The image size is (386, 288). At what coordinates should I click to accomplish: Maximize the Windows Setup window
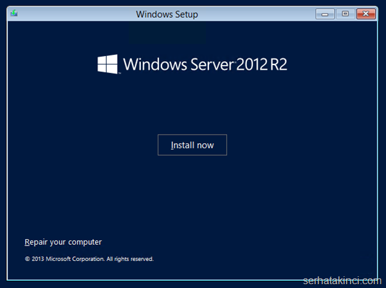pyautogui.click(x=345, y=14)
